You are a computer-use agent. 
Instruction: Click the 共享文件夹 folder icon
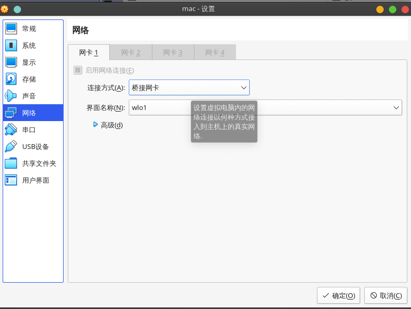pos(11,163)
